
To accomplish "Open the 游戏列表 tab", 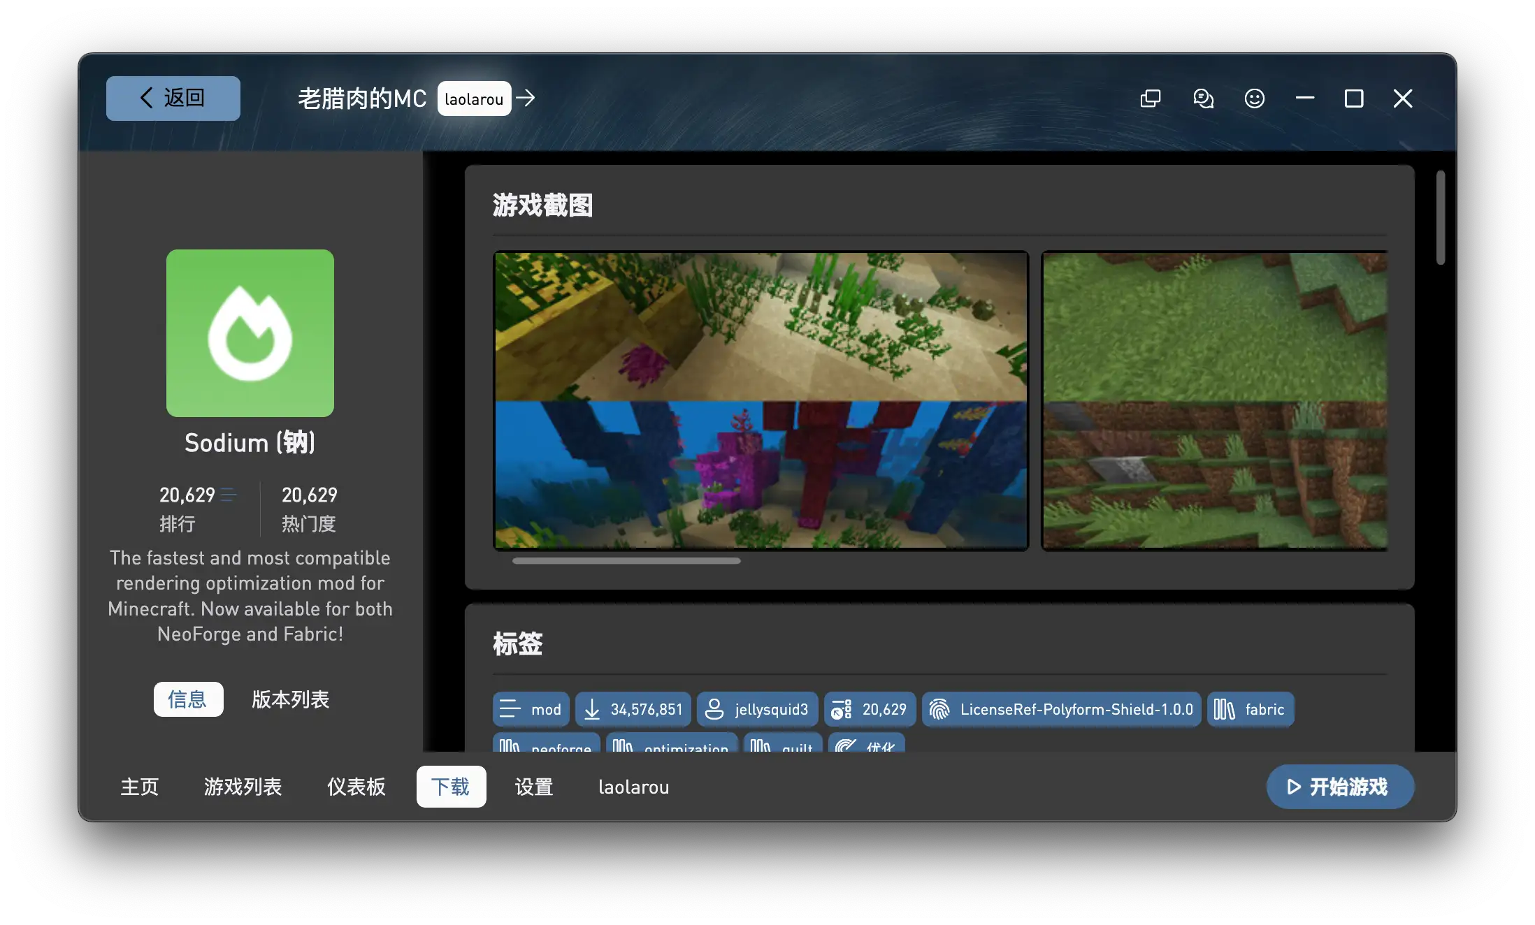I will (x=243, y=787).
